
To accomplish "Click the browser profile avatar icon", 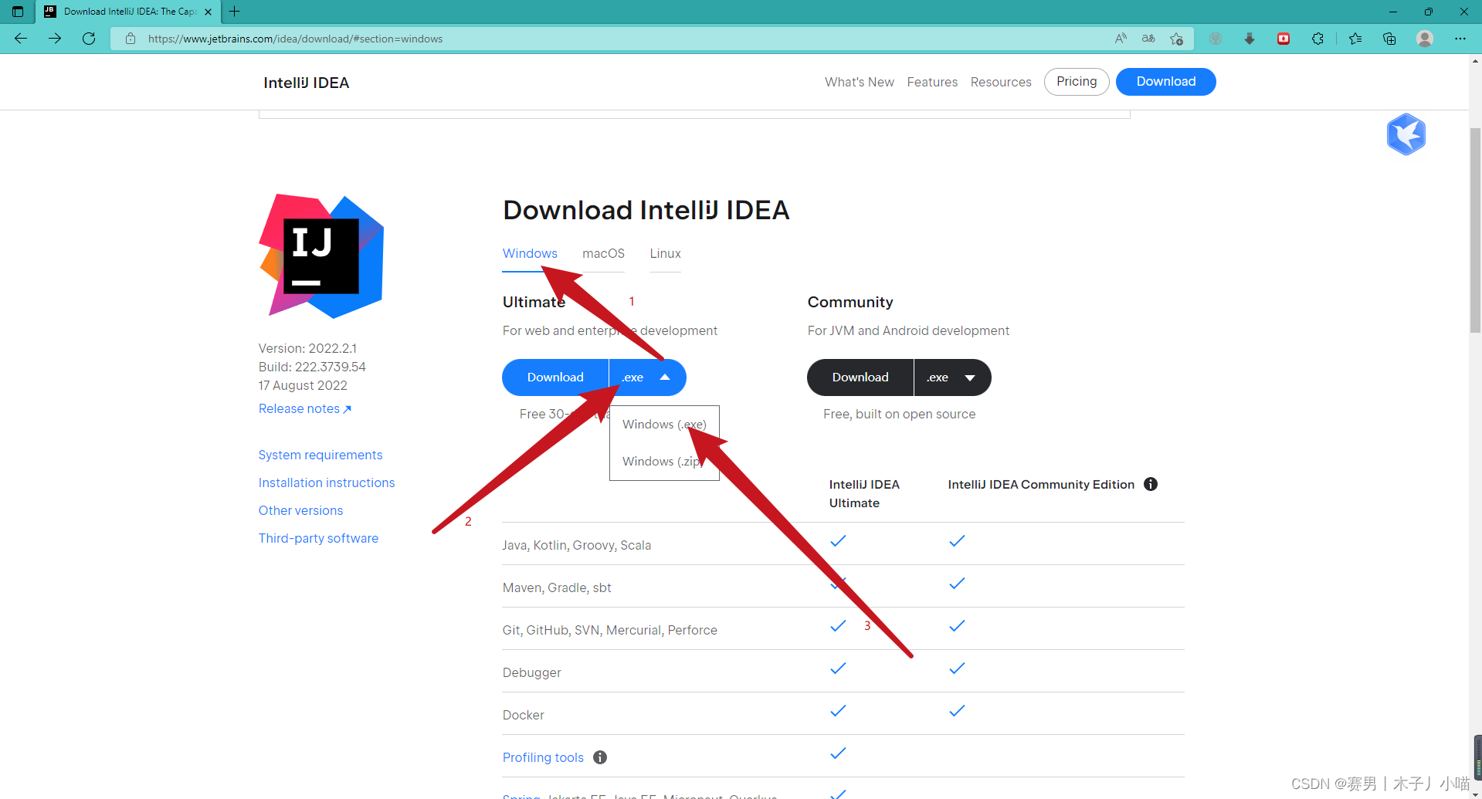I will point(1424,38).
